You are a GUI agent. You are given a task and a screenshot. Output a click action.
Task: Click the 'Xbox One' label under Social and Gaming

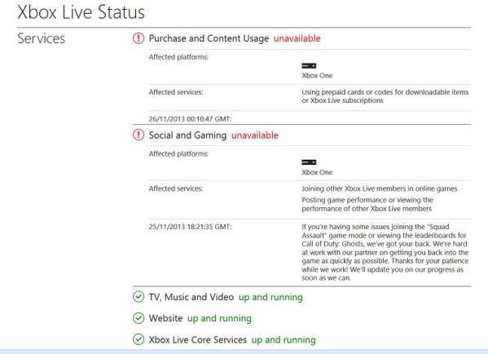[x=317, y=172]
